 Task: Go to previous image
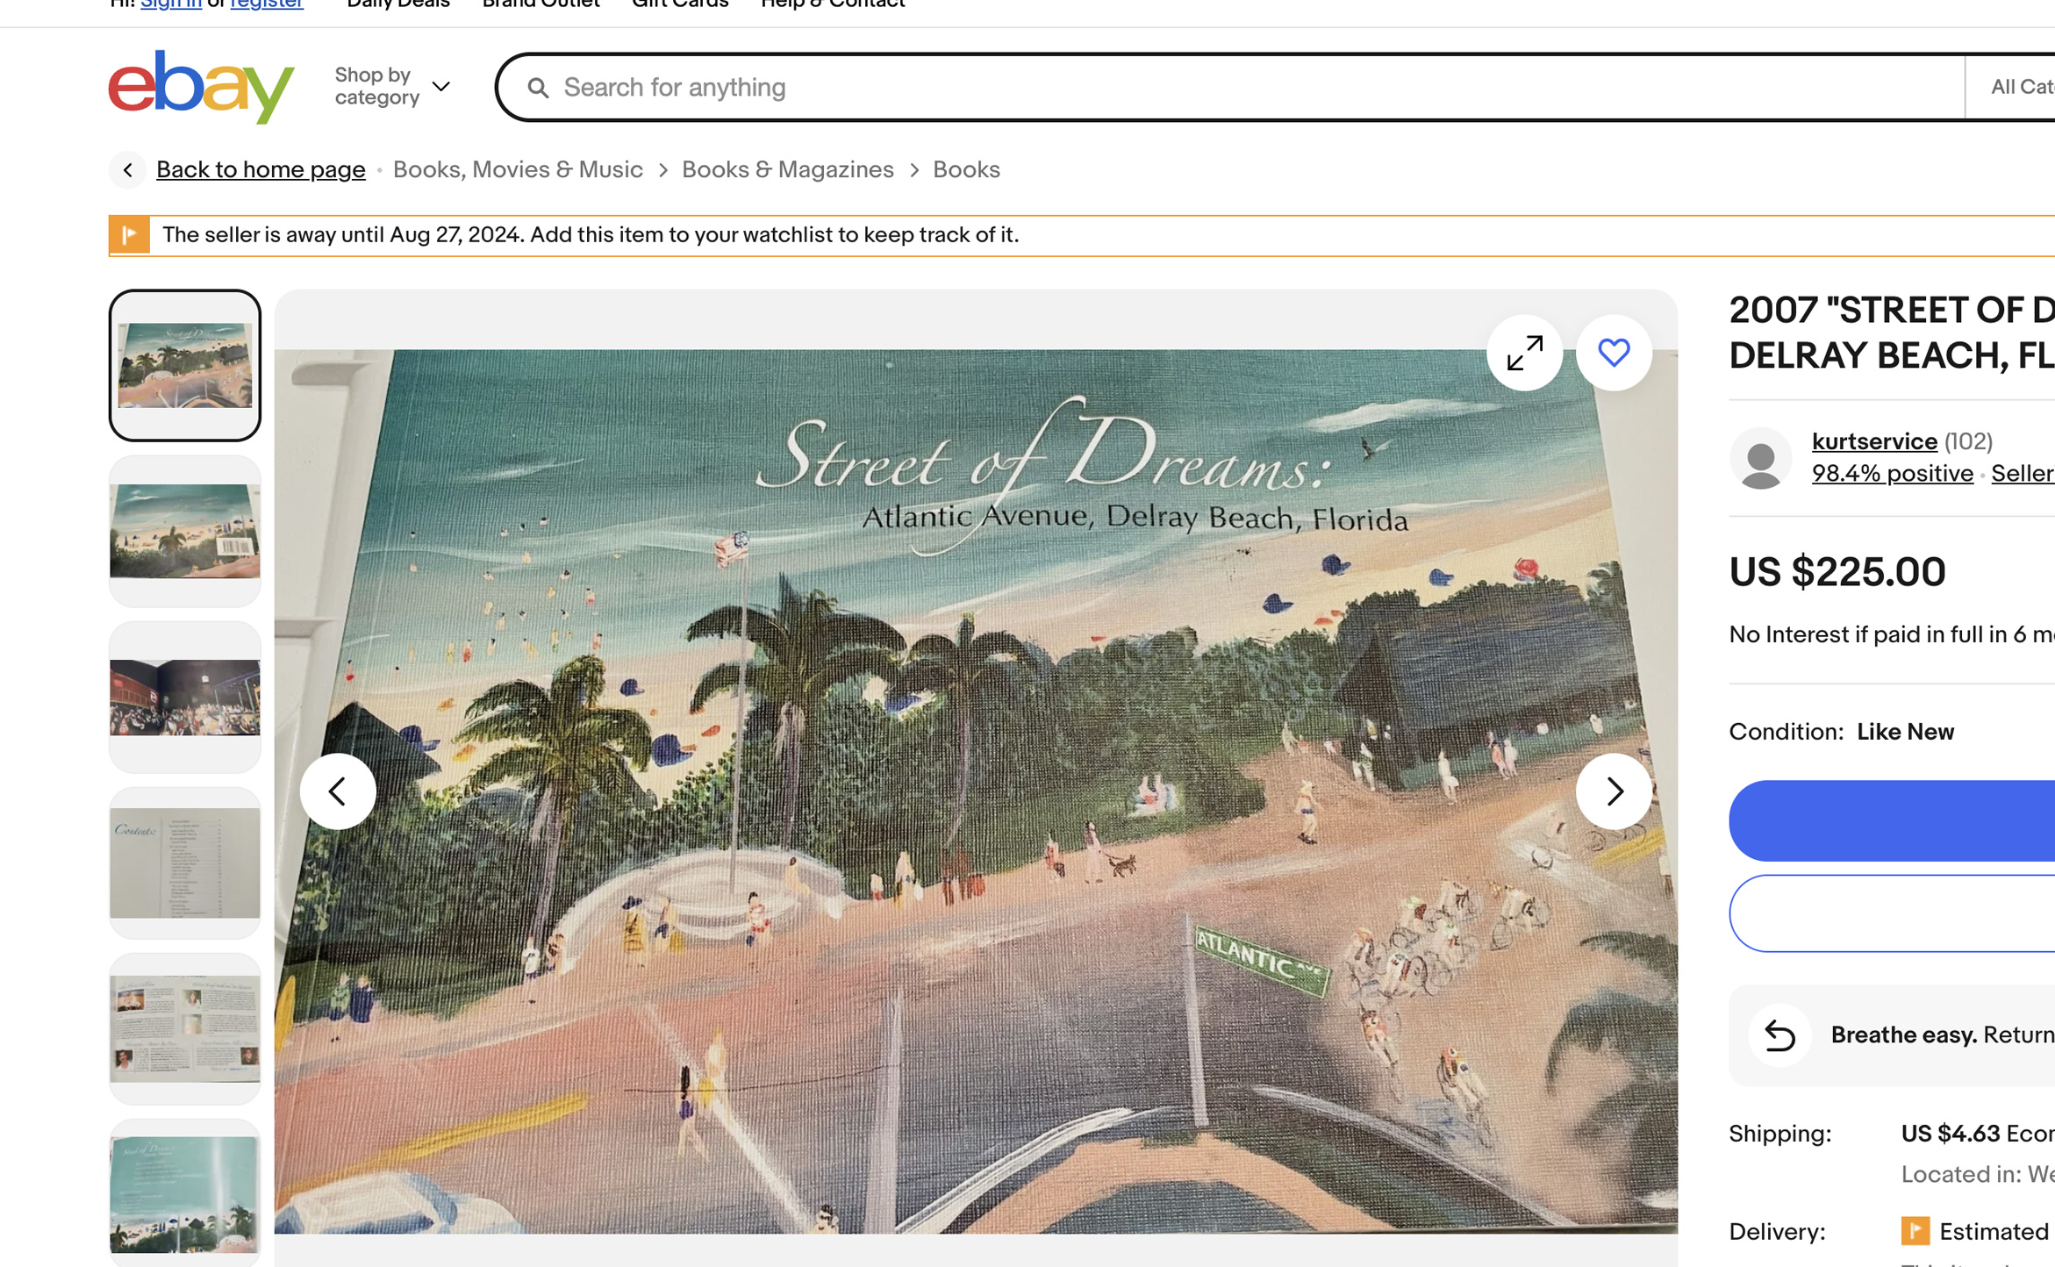point(338,791)
